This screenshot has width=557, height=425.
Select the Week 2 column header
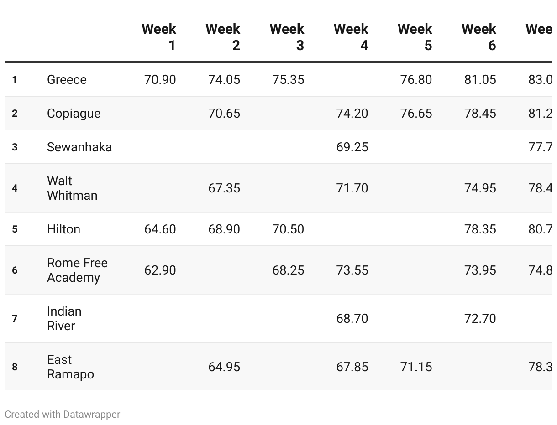223,37
